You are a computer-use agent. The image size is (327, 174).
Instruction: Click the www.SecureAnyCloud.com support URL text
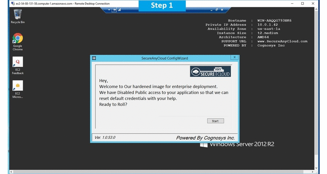click(282, 41)
